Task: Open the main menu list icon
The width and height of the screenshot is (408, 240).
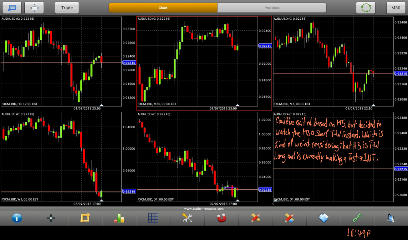Action: pyautogui.click(x=12, y=7)
